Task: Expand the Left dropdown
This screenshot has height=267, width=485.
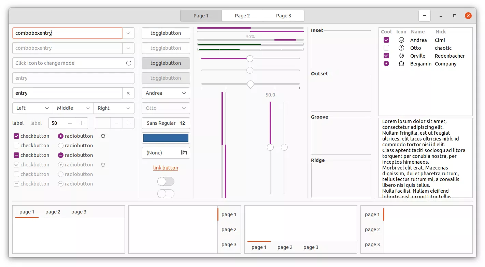Action: pos(33,108)
